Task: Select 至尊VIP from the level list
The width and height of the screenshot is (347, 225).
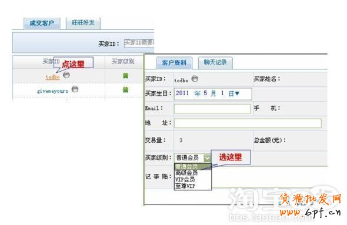Action: click(x=185, y=186)
